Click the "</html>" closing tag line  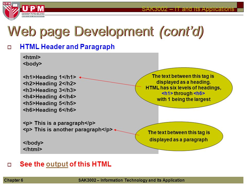(32, 149)
